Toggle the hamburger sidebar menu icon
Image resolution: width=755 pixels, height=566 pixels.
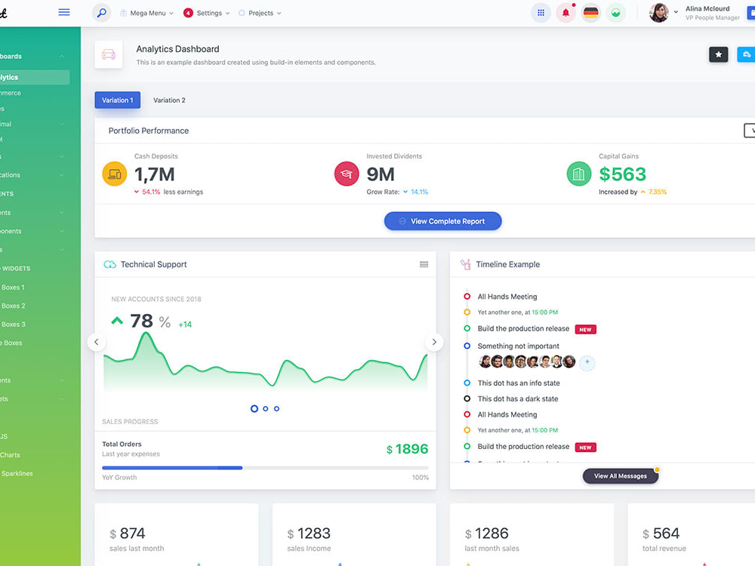tap(64, 12)
